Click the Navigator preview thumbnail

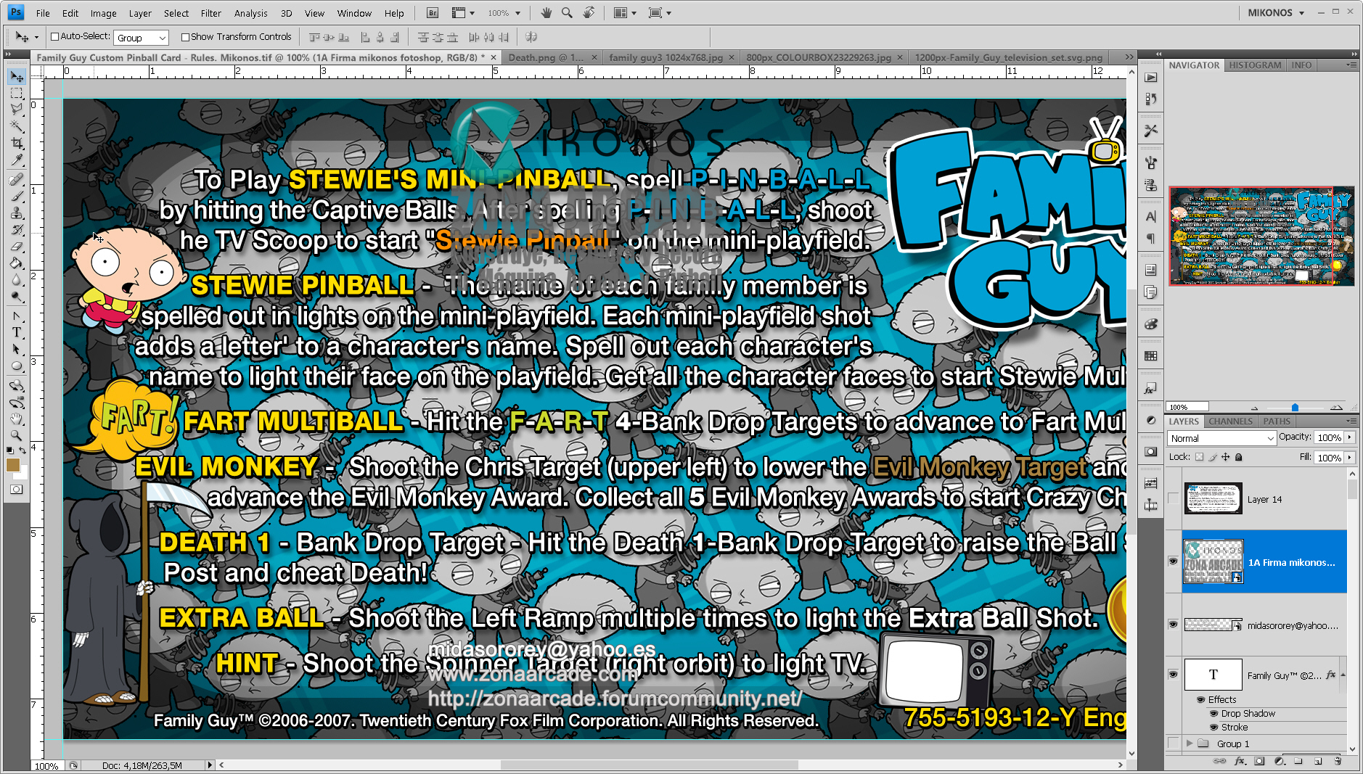click(1261, 236)
